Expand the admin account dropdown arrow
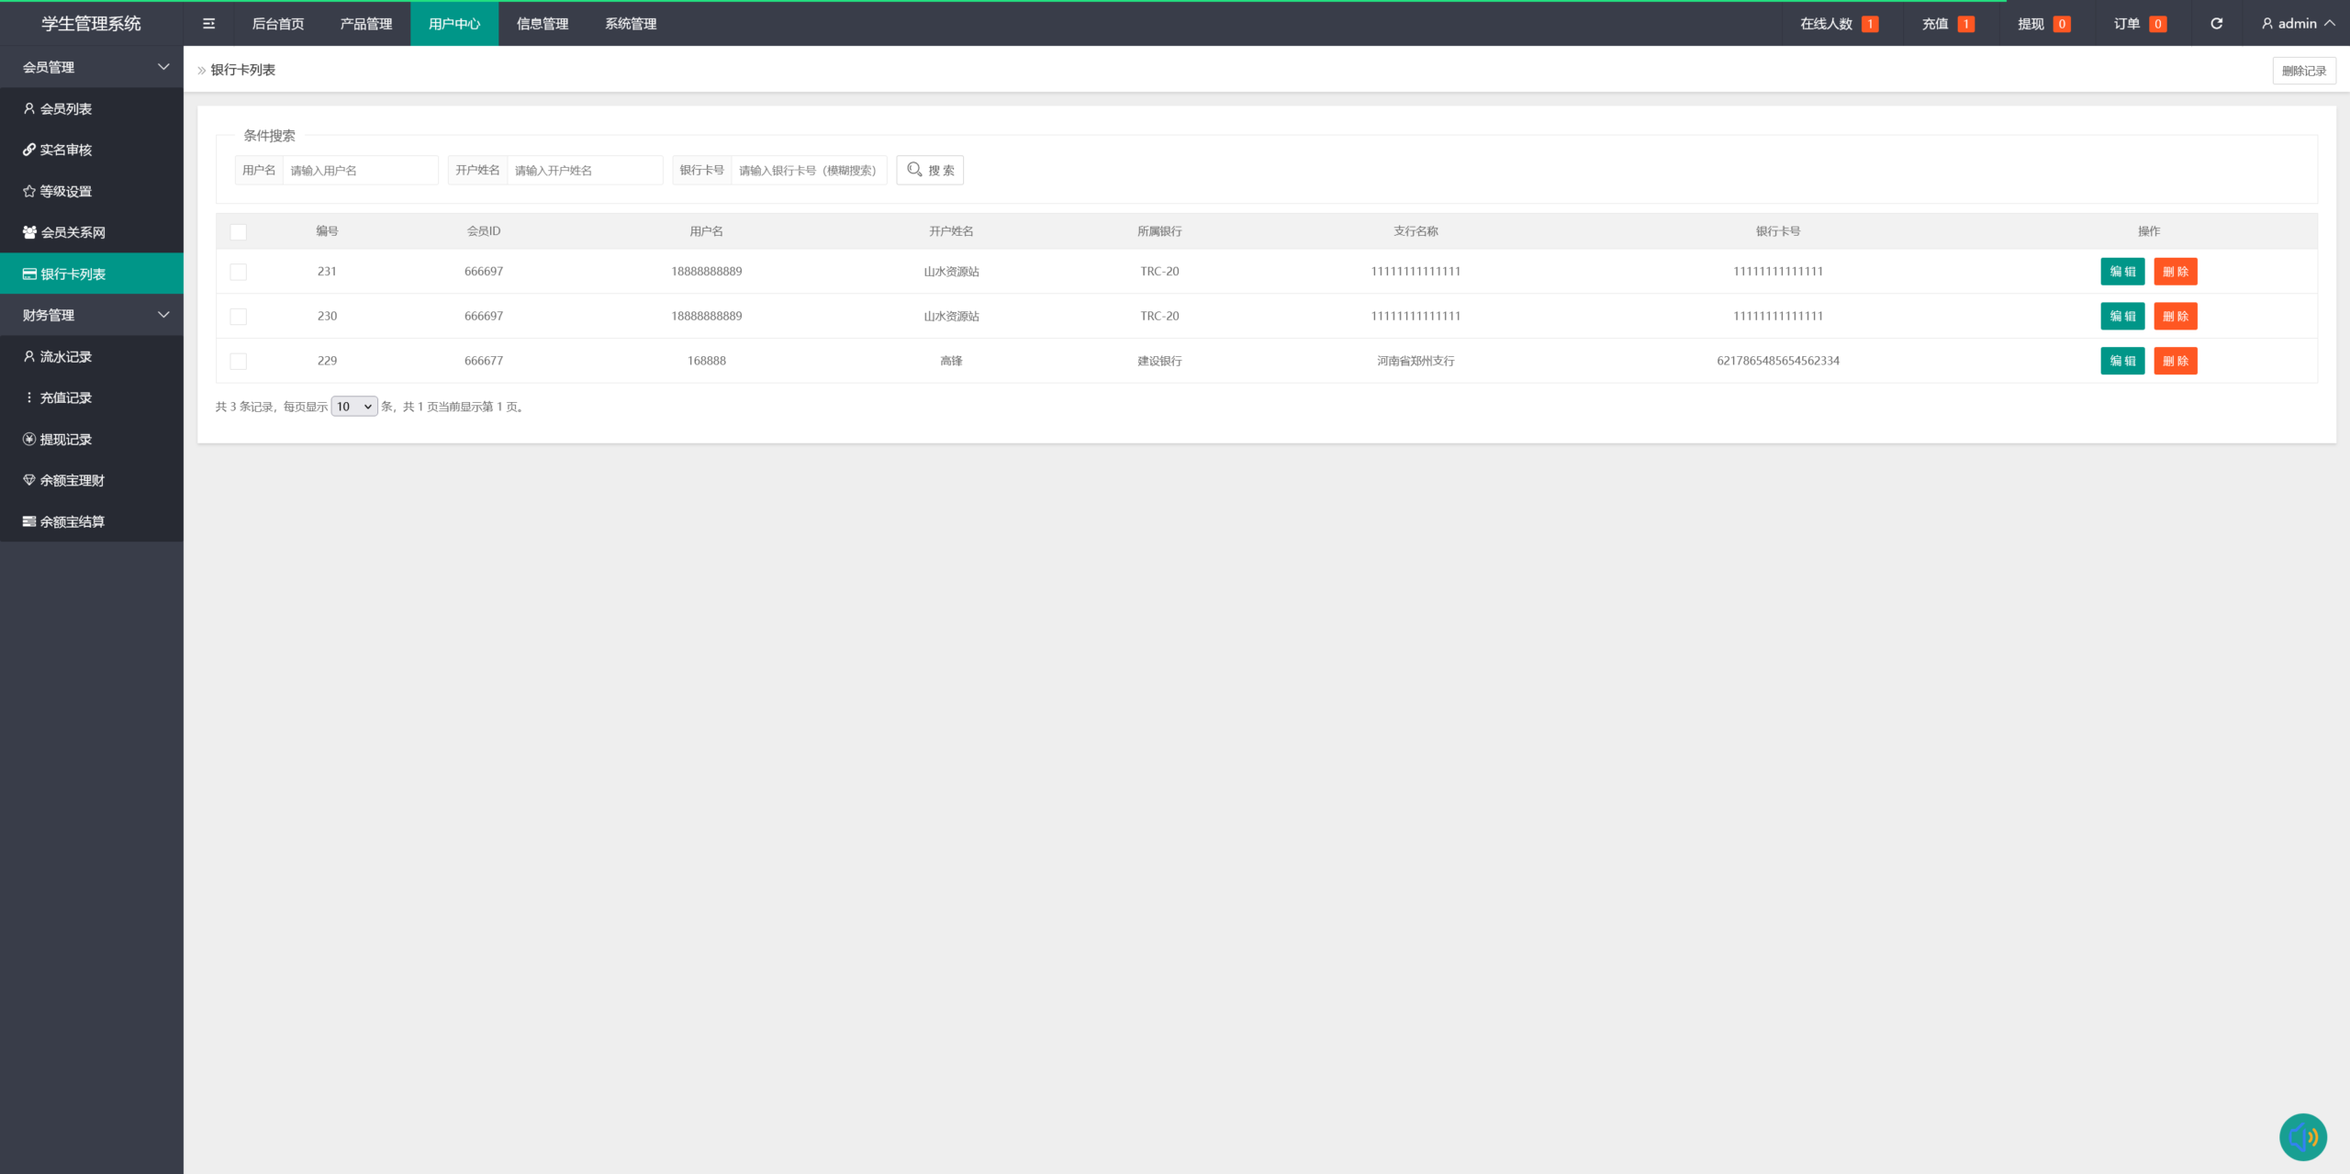2350x1174 pixels. point(2330,24)
